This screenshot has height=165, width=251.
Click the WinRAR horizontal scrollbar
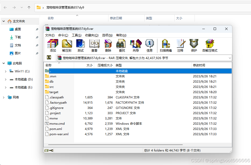point(115,145)
